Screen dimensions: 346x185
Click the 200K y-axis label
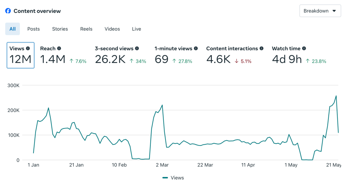14,110
